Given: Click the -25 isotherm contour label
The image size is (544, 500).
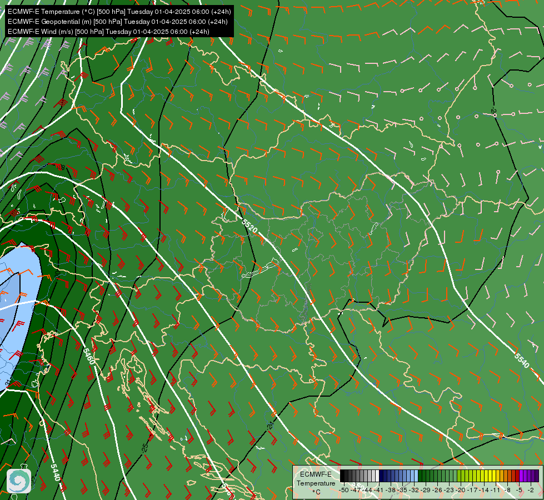Looking at the screenshot, I should click(x=145, y=448).
